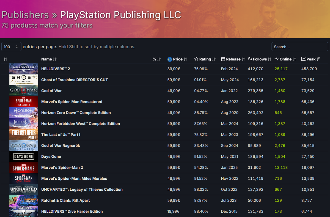Click into the Search field
Screen dimensions: 330x217
coord(299,47)
